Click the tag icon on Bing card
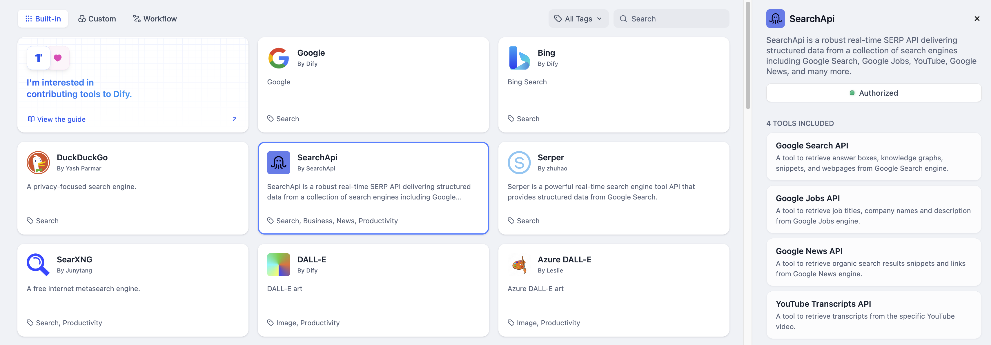This screenshot has width=991, height=345. [511, 119]
